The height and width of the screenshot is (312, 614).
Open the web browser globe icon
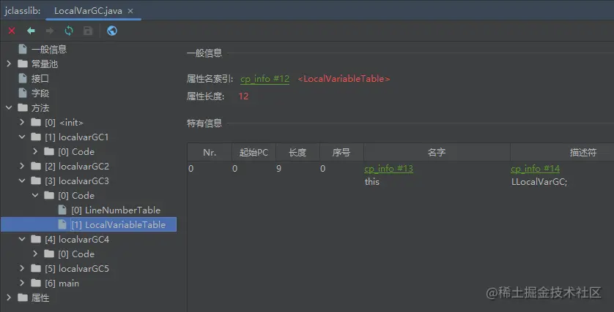click(x=112, y=31)
